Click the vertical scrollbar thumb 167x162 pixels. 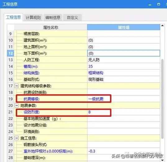pyautogui.click(x=162, y=99)
